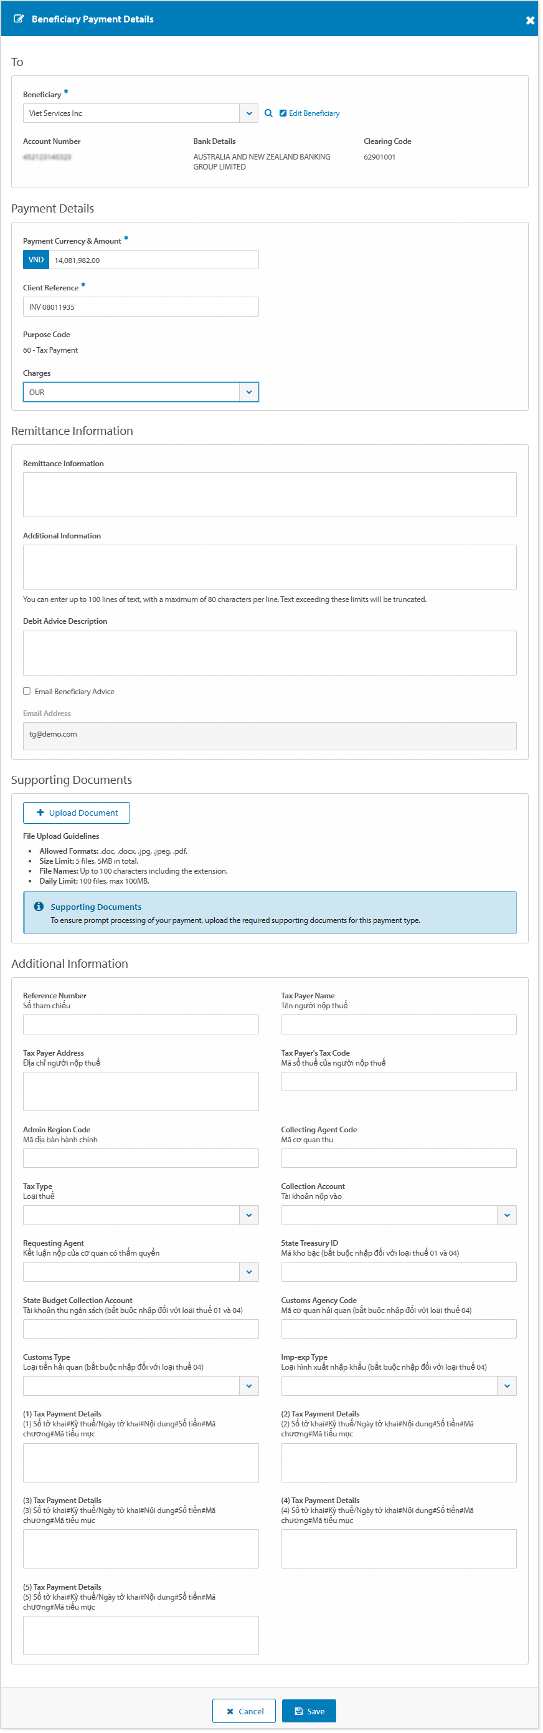Expand the Customs Type dropdown
The image size is (543, 1733).
[248, 1386]
